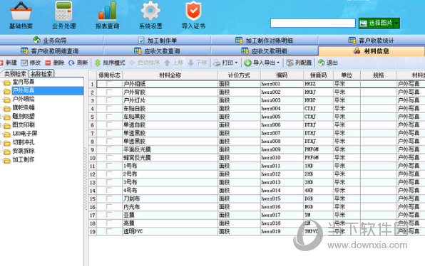
Task: Click the 规格 column header
Action: click(x=379, y=75)
